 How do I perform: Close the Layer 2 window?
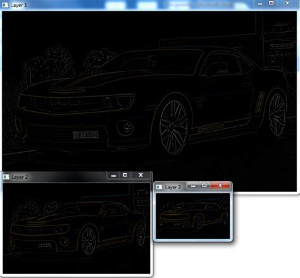click(141, 175)
